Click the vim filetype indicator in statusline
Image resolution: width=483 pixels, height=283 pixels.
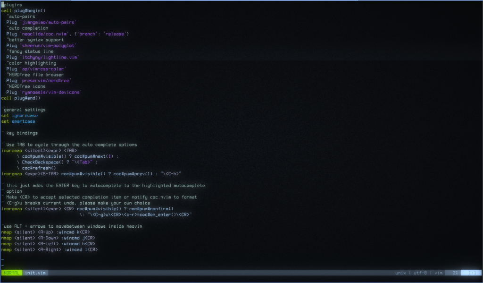(x=438, y=273)
